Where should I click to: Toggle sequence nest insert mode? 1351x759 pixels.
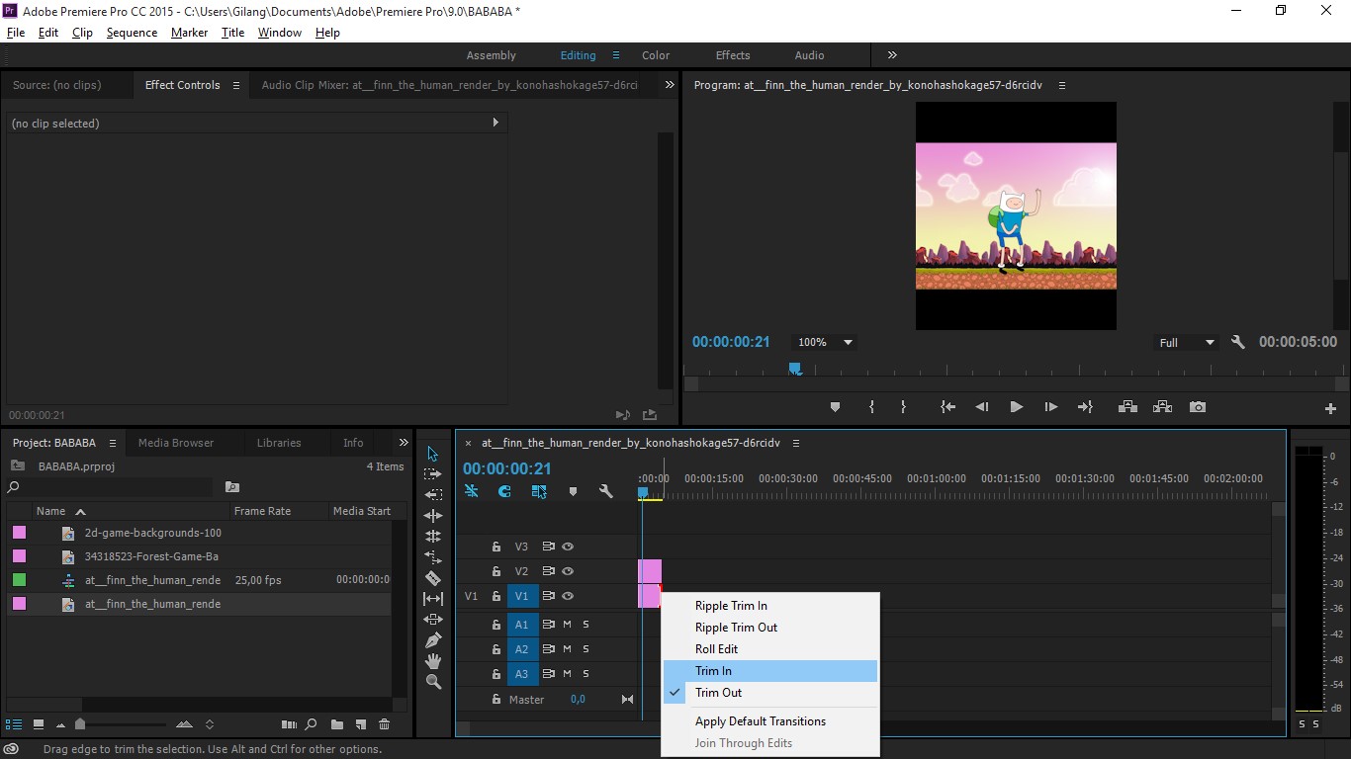point(472,491)
